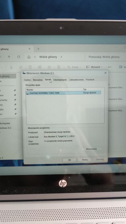Screen dimensions: 126x224
Task: Open the Przydział tab
Action: (90, 79)
